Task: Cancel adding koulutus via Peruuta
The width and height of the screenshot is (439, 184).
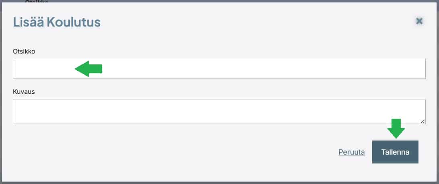Action: point(352,152)
